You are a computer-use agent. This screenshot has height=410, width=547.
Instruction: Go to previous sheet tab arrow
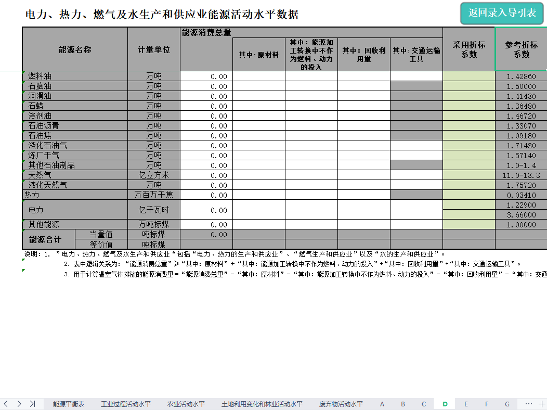[x=6, y=404]
